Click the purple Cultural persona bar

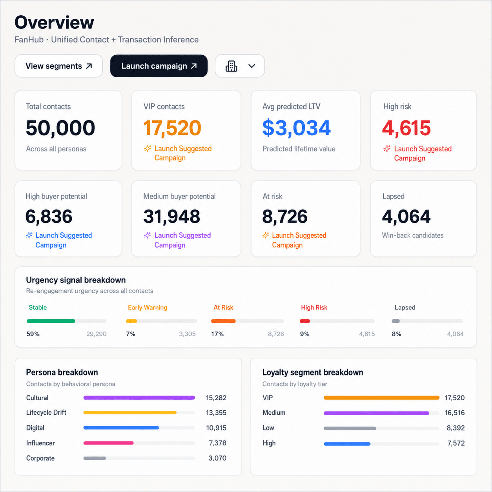pyautogui.click(x=139, y=398)
